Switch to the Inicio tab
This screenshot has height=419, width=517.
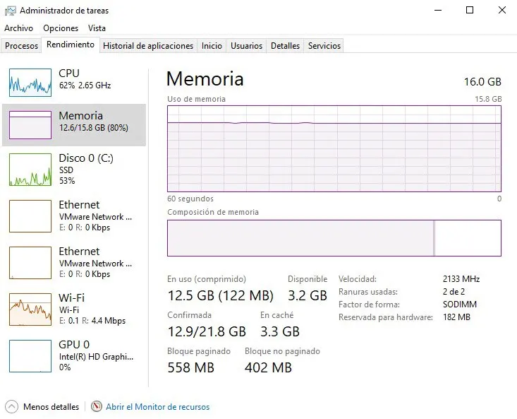[x=212, y=46]
